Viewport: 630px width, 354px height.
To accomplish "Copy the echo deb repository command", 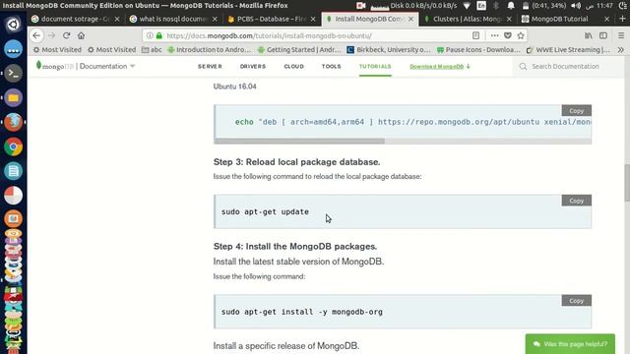I will point(576,111).
